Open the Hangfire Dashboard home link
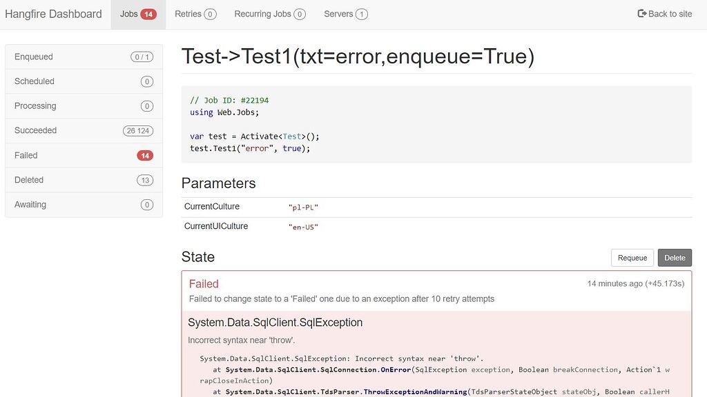Image resolution: width=707 pixels, height=397 pixels. coord(53,14)
